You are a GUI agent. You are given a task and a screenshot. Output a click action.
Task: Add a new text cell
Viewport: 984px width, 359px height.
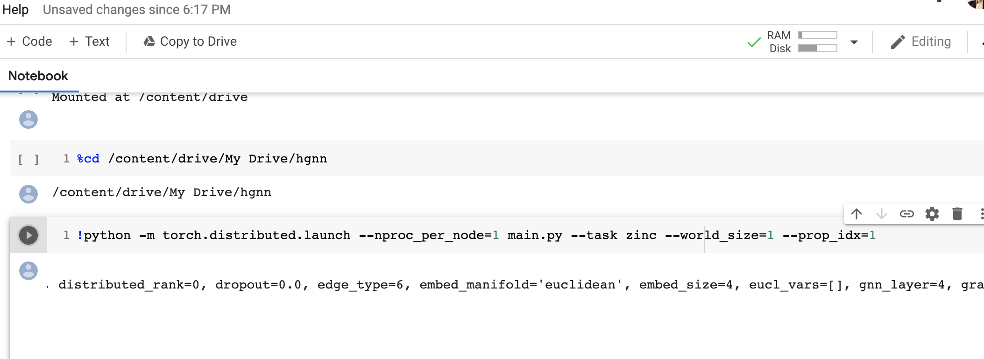90,41
